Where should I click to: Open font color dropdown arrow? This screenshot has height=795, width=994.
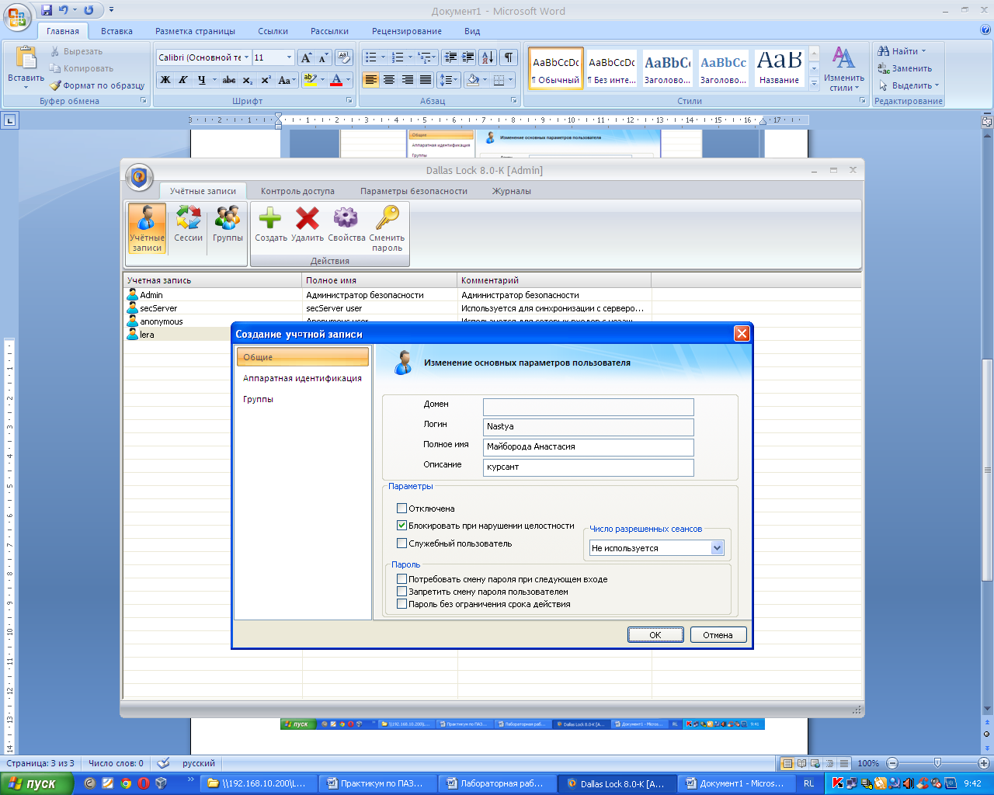(x=349, y=80)
